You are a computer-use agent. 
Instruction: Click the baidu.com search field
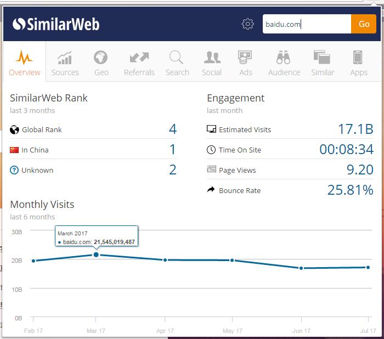[x=307, y=24]
